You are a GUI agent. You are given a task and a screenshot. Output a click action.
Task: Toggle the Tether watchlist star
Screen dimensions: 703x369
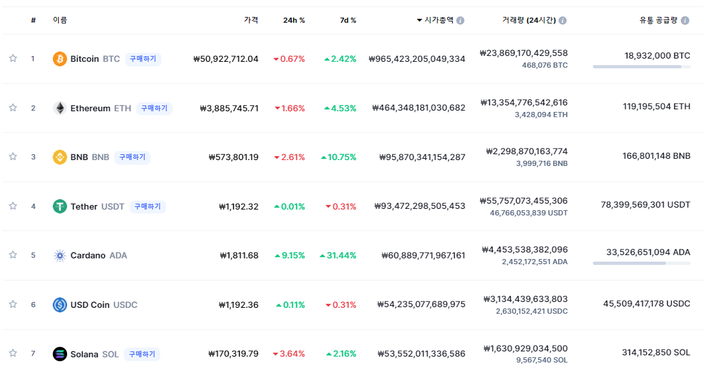13,206
